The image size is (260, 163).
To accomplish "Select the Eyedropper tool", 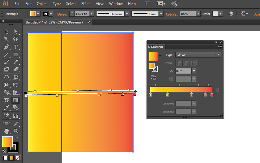I will pyautogui.click(x=6, y=108).
